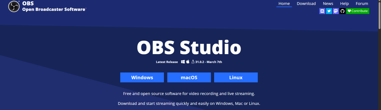Click the heart icon in Contribute
This screenshot has width=381, height=110.
tap(349, 11)
